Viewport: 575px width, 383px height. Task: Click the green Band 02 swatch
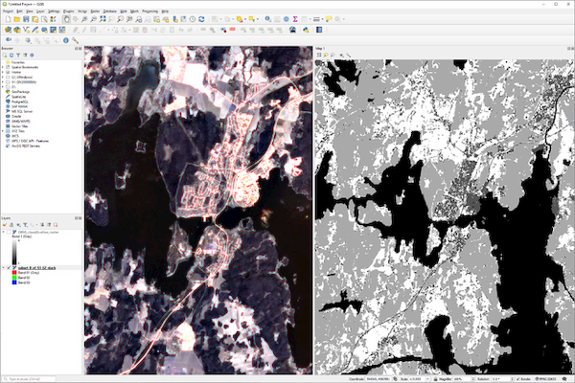[14, 278]
